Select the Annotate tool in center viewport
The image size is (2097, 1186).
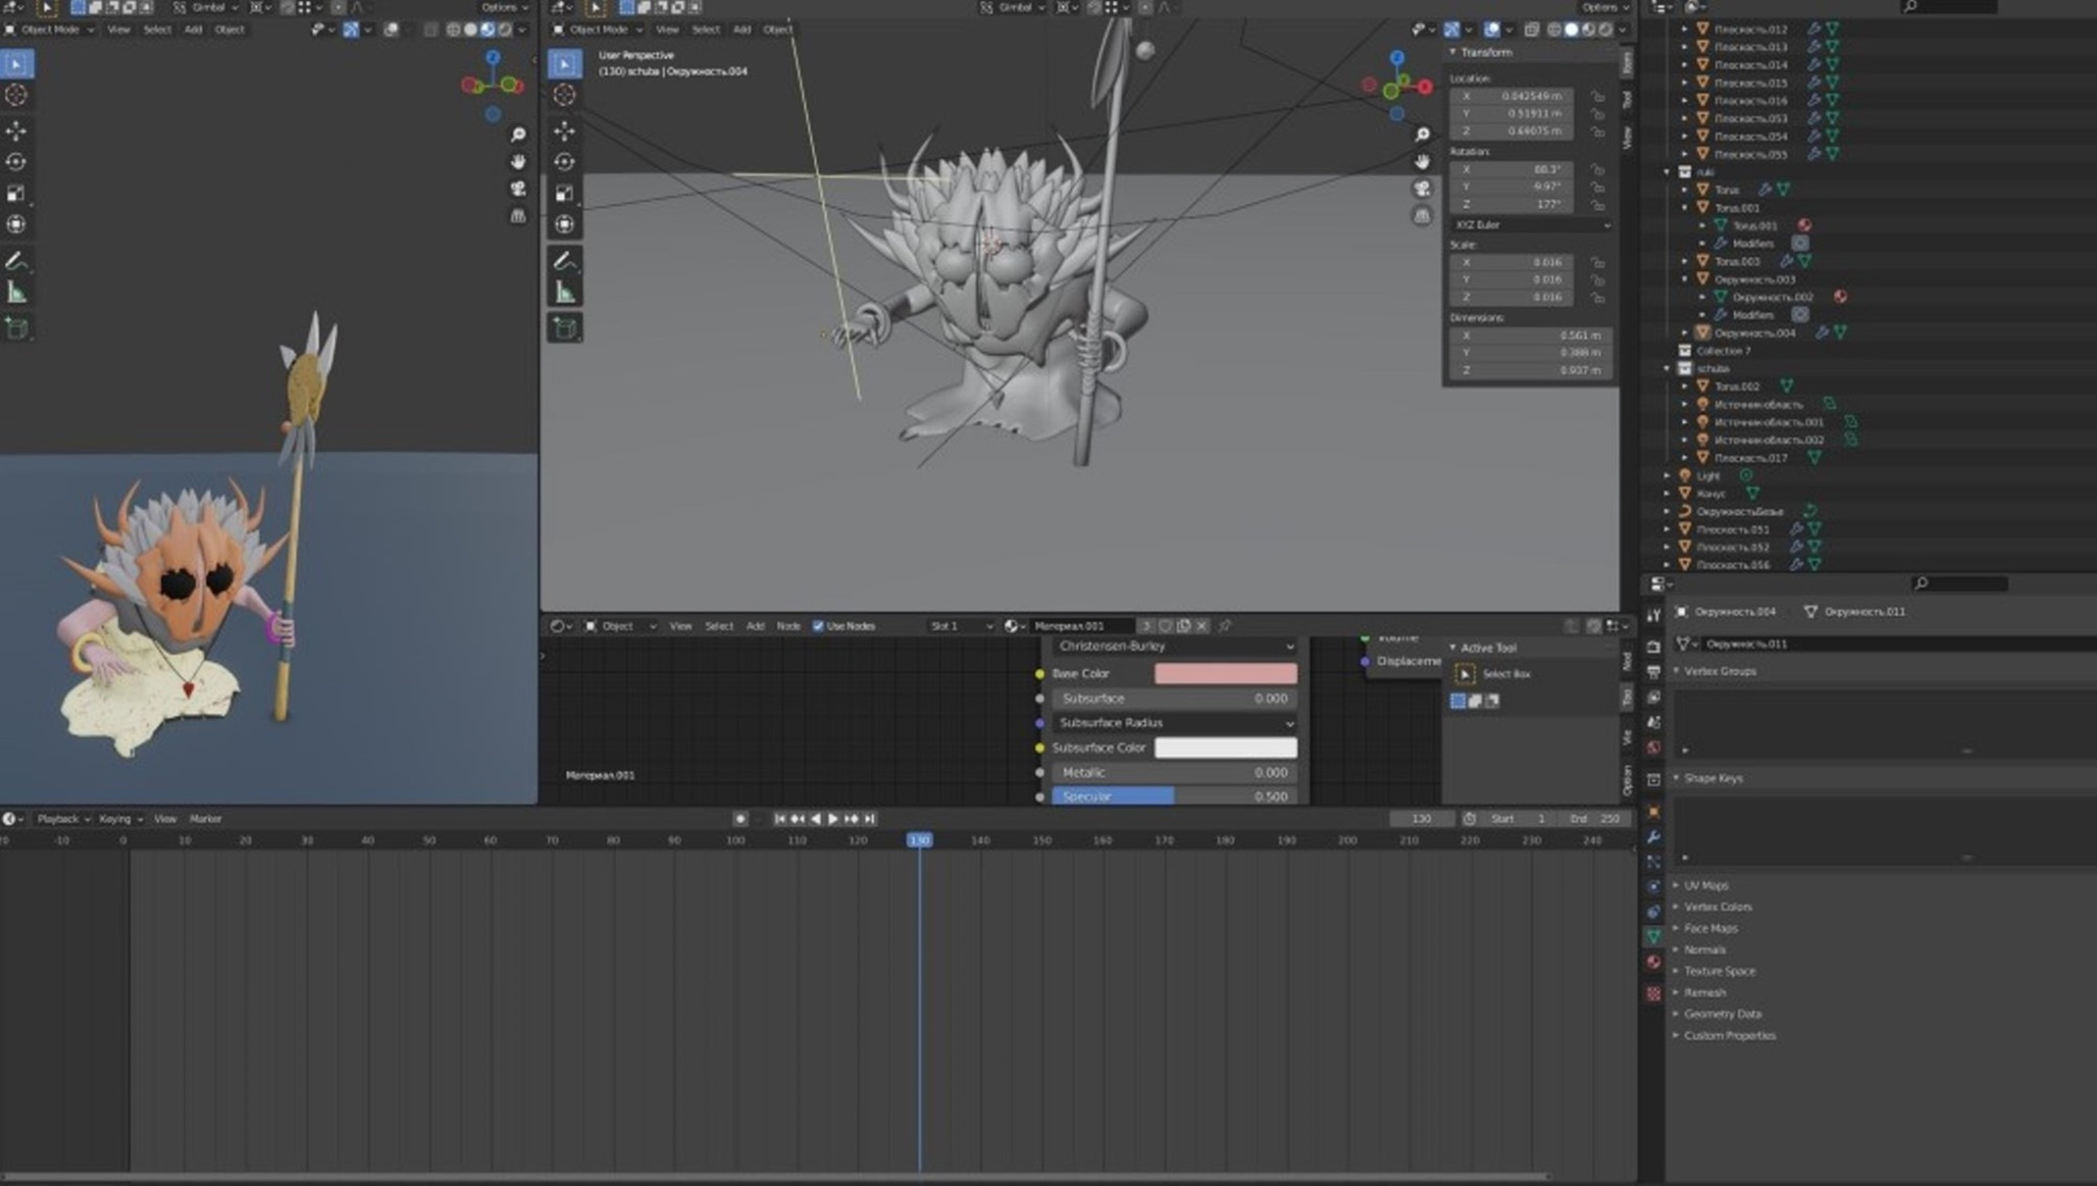point(564,261)
